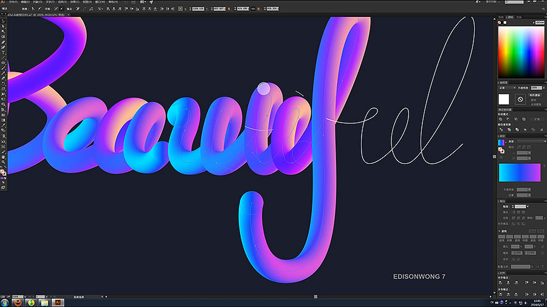Click the Make Mask button
547x307 pixels.
[535, 95]
